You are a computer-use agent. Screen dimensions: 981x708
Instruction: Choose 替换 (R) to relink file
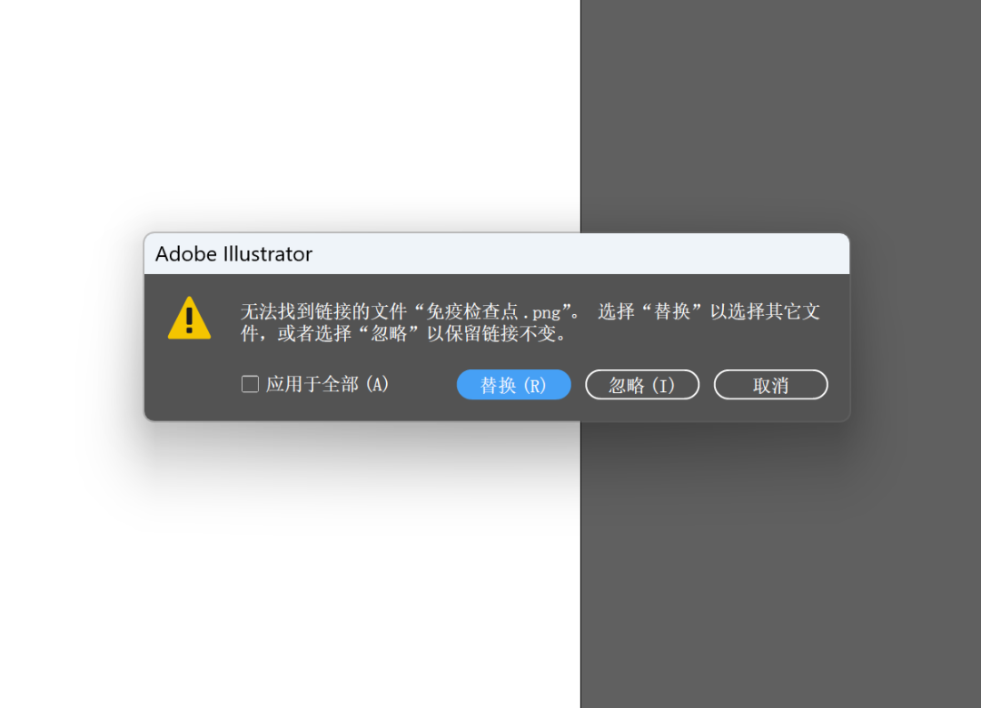click(513, 385)
